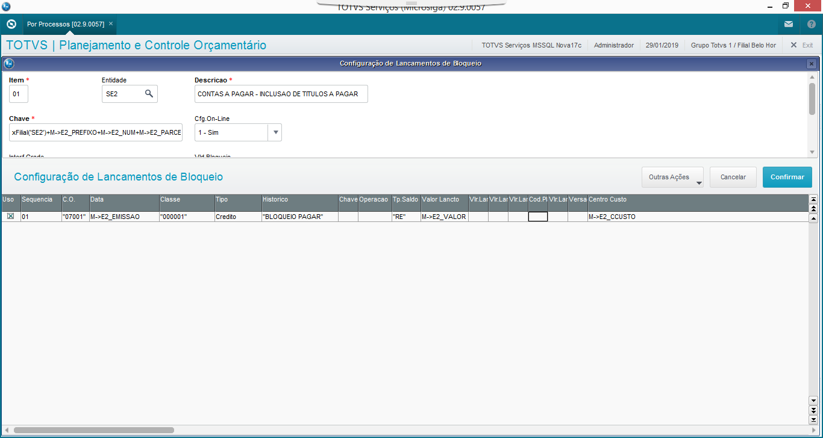Image resolution: width=823 pixels, height=438 pixels.
Task: Focus the Item input field
Action: tap(19, 94)
